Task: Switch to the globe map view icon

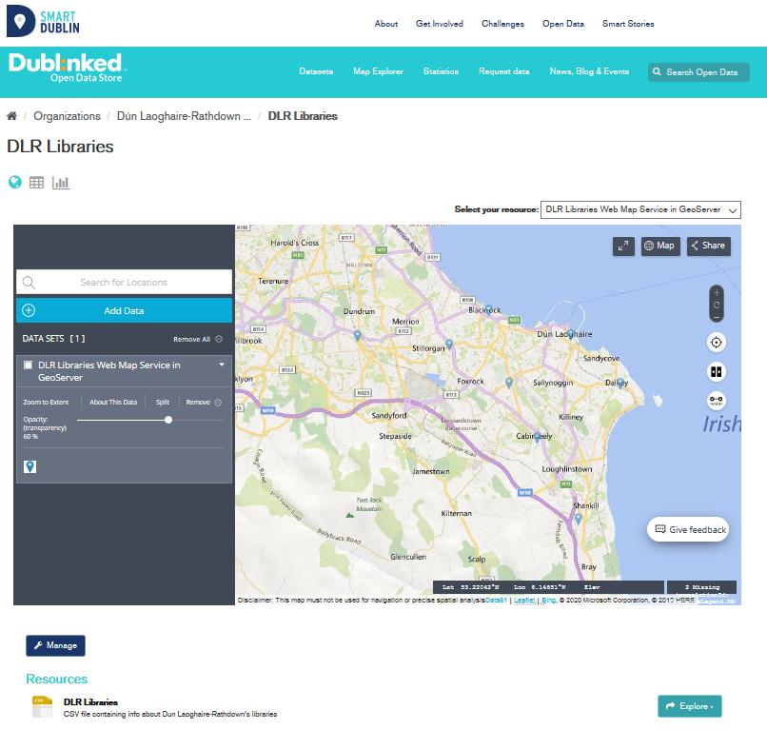Action: click(14, 182)
